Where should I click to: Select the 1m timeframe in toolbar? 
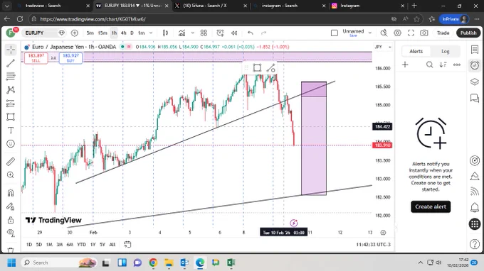click(142, 33)
